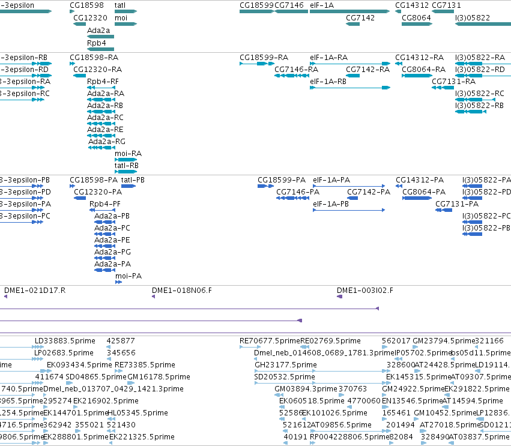Click the CG18598-RA transcript
This screenshot has height=446, width=511.
pos(72,64)
